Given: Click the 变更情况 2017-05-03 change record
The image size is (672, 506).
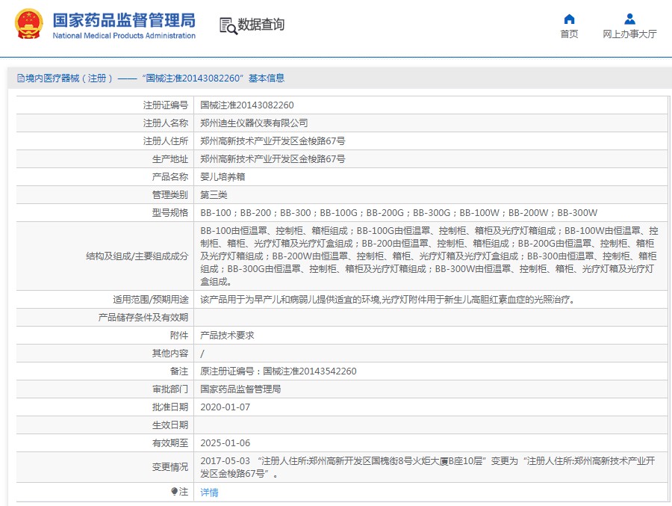Looking at the screenshot, I should tap(427, 467).
